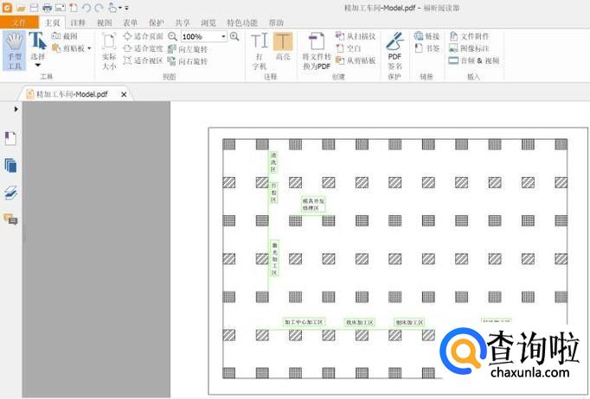
Task: Switch to the View (视图) ribbon tab
Action: pos(104,22)
